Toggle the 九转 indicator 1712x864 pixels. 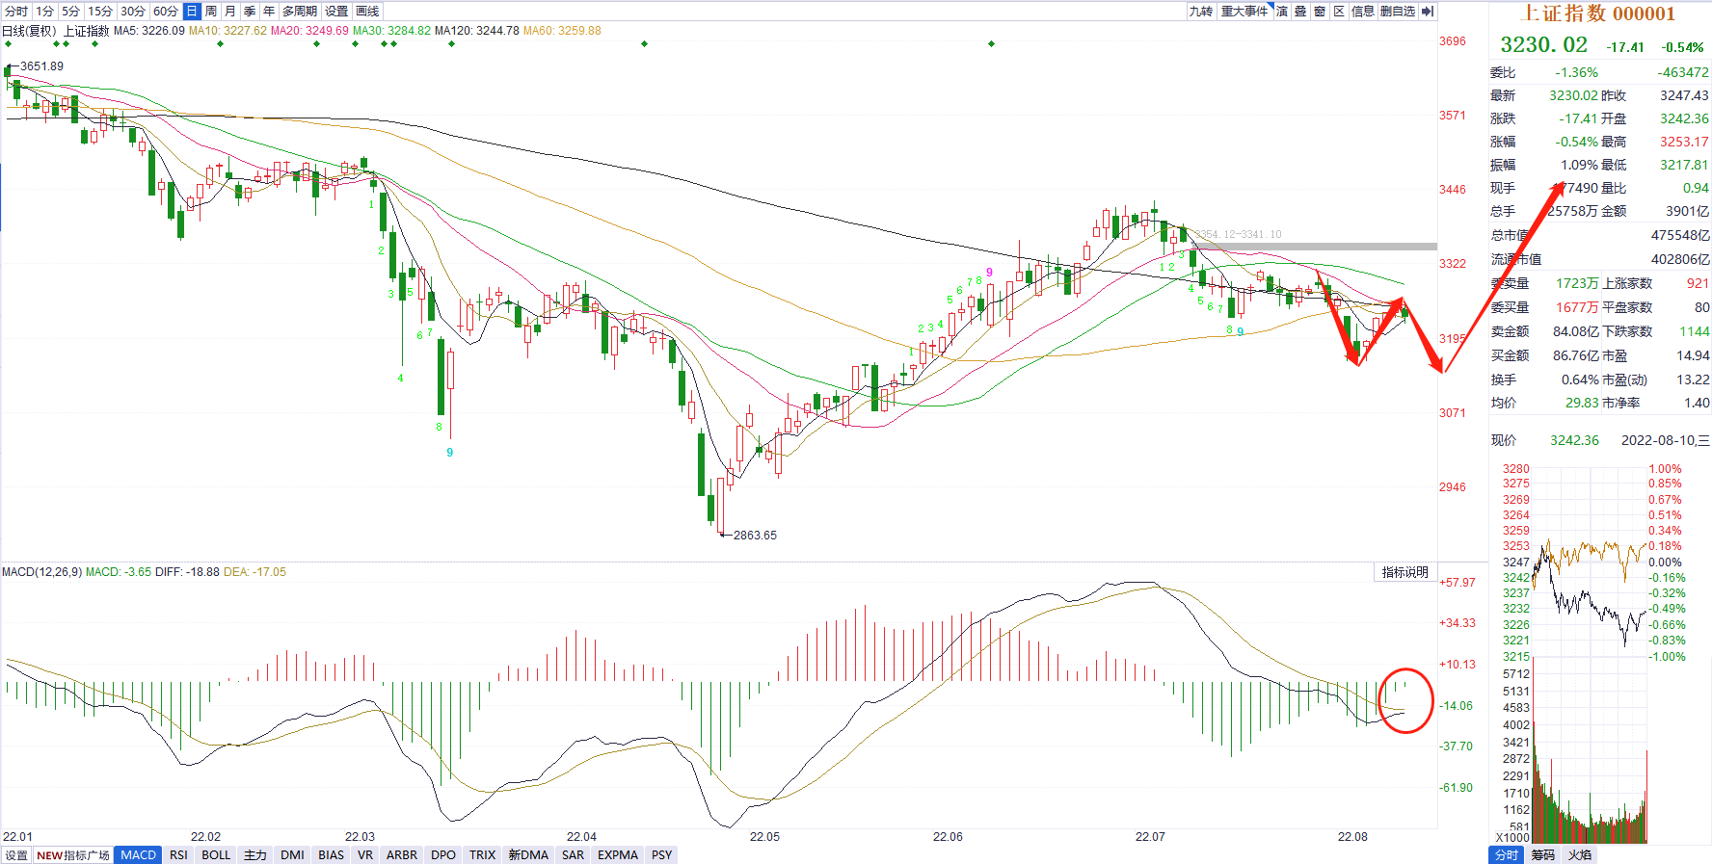[1200, 12]
